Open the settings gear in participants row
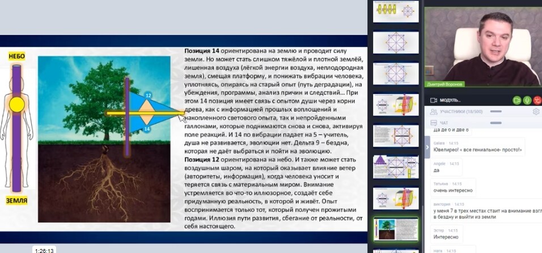 point(536,112)
